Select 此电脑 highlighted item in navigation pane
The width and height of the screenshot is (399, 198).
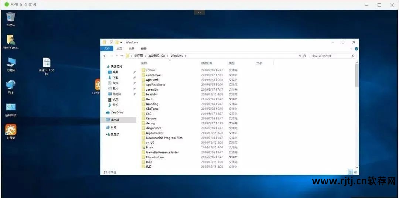point(119,120)
